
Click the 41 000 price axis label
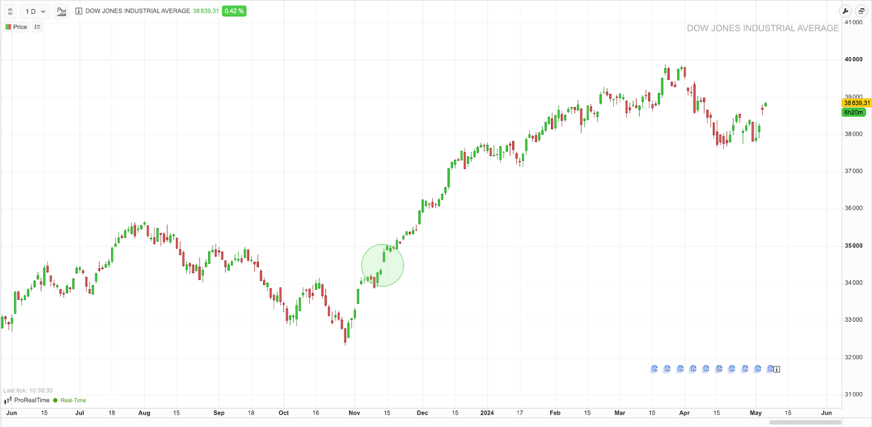[x=853, y=22]
